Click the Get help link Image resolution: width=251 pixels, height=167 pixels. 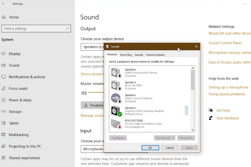[x=223, y=110]
